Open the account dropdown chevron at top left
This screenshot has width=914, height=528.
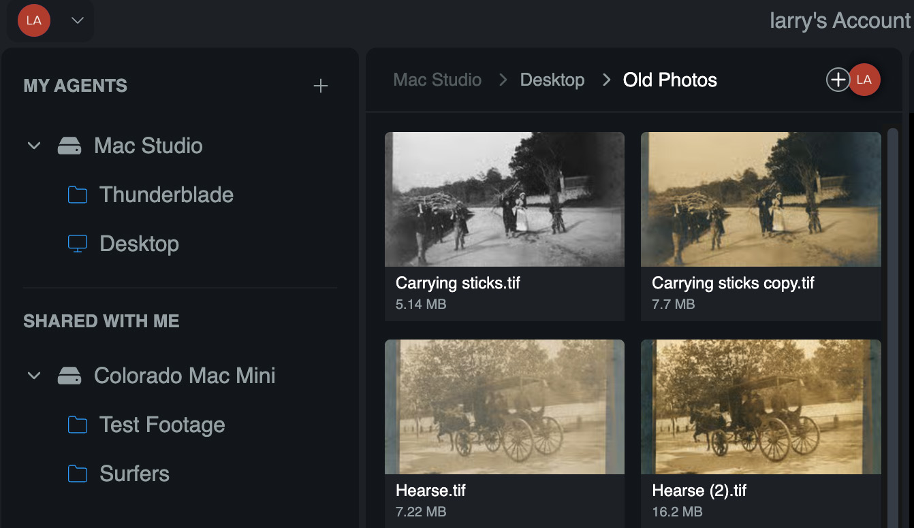pyautogui.click(x=78, y=20)
